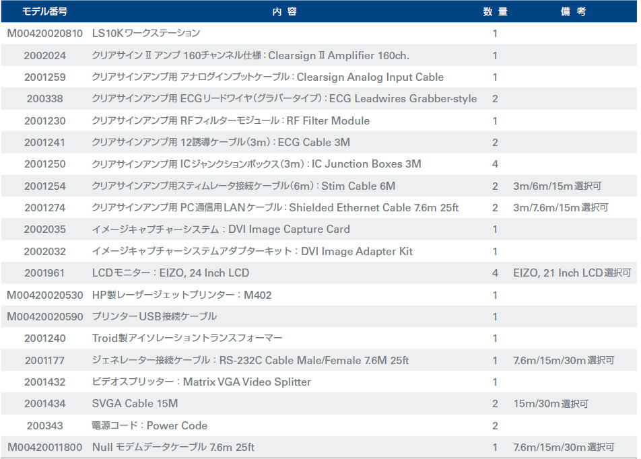Select the SVGA Cable 15M description
641x459 pixels.
135,404
